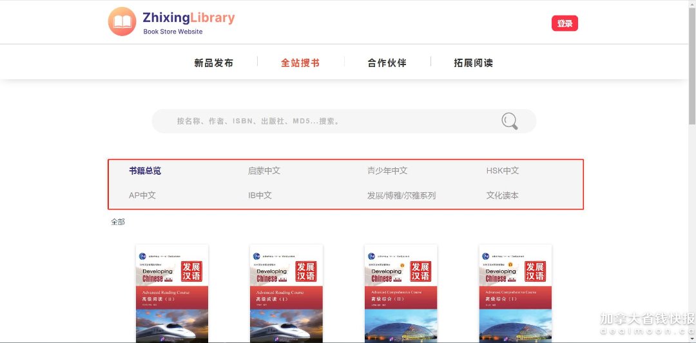Open the 新品发布 navigation tab
696x343 pixels.
(x=213, y=63)
